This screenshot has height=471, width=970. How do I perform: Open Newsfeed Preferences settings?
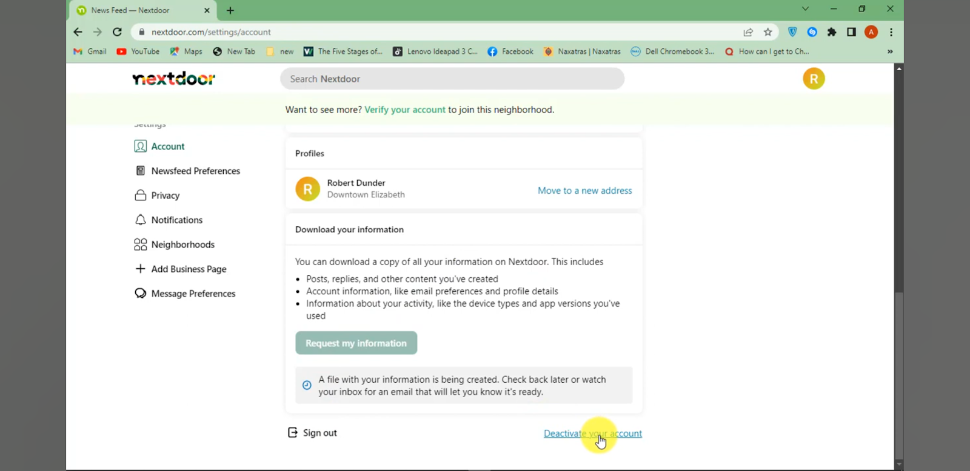187,171
